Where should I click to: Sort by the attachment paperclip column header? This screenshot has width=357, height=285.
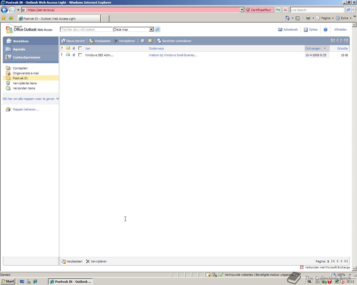pos(74,48)
